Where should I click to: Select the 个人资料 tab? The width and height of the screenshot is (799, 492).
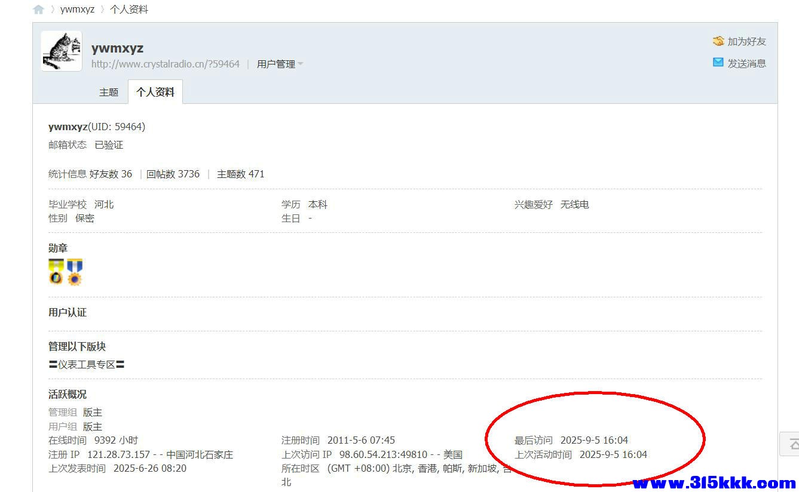[x=155, y=92]
